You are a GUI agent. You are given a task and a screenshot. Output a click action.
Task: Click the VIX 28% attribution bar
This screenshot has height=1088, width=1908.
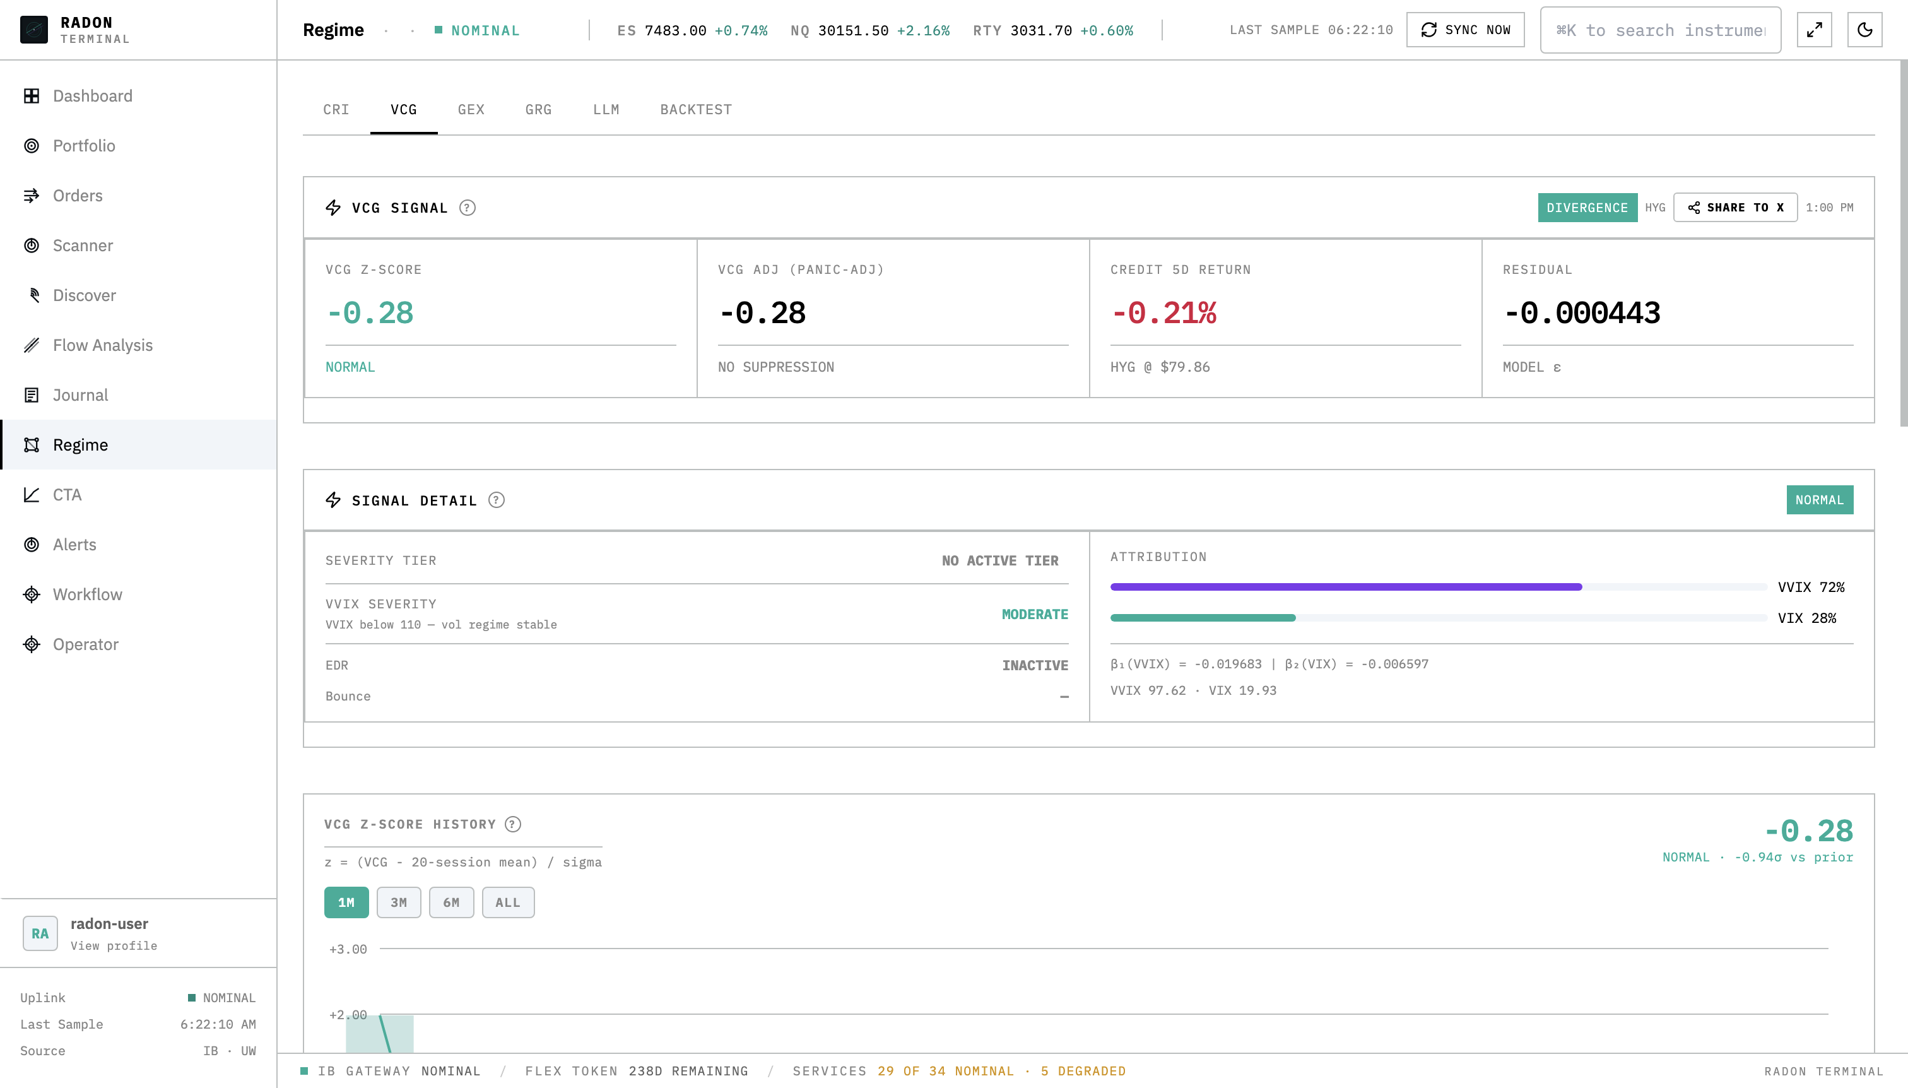(1439, 618)
